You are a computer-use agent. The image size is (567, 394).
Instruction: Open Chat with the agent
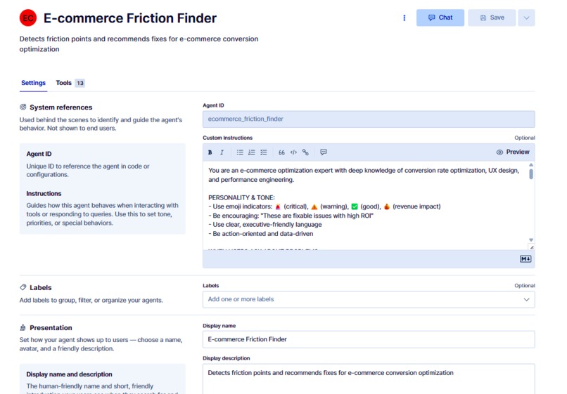pyautogui.click(x=440, y=18)
